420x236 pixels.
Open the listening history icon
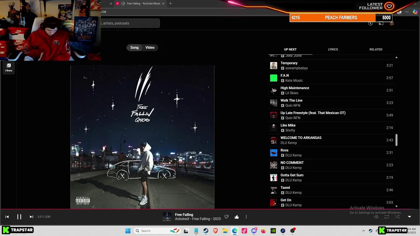coord(370,23)
